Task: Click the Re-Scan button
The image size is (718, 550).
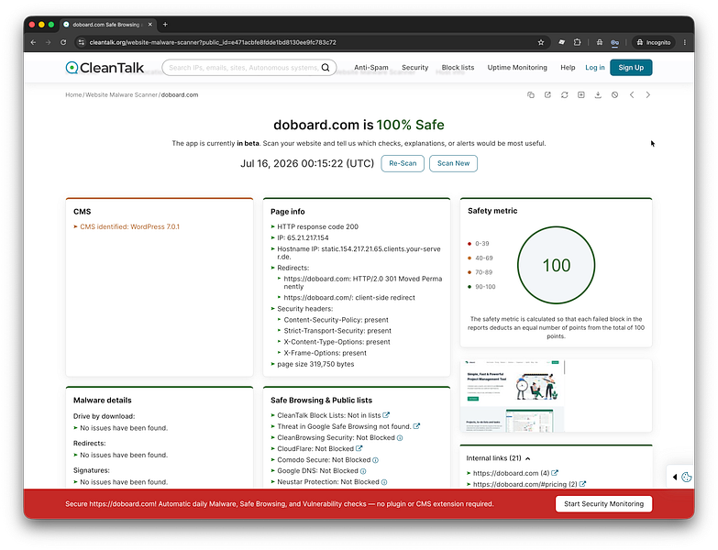Action: [403, 163]
